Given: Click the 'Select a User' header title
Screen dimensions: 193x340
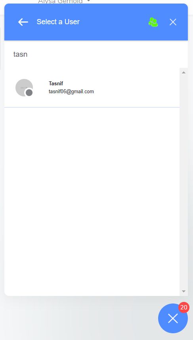Looking at the screenshot, I should coord(58,22).
